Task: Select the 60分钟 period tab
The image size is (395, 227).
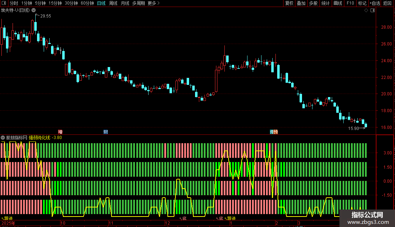Action: point(87,3)
